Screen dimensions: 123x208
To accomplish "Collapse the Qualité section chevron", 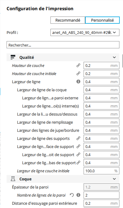I will click(x=114, y=57).
